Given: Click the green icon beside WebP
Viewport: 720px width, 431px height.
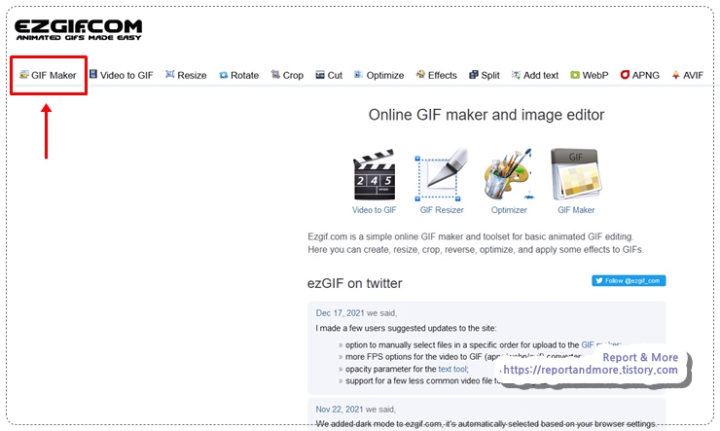Looking at the screenshot, I should click(x=575, y=74).
